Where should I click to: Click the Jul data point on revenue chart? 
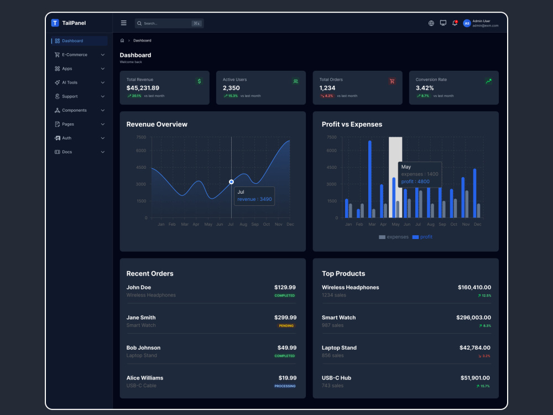click(x=231, y=181)
